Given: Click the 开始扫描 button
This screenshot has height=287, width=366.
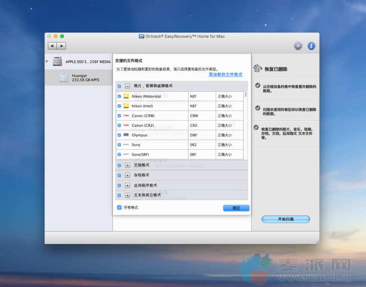Looking at the screenshot, I should (286, 219).
